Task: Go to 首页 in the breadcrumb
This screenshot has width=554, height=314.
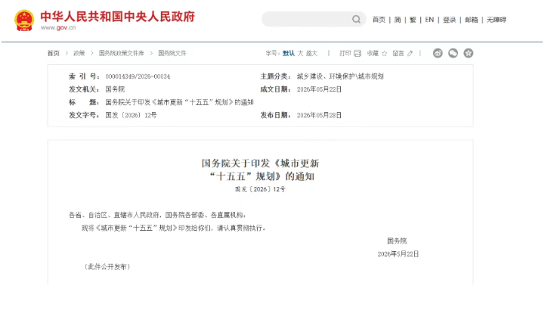Action: (54, 53)
